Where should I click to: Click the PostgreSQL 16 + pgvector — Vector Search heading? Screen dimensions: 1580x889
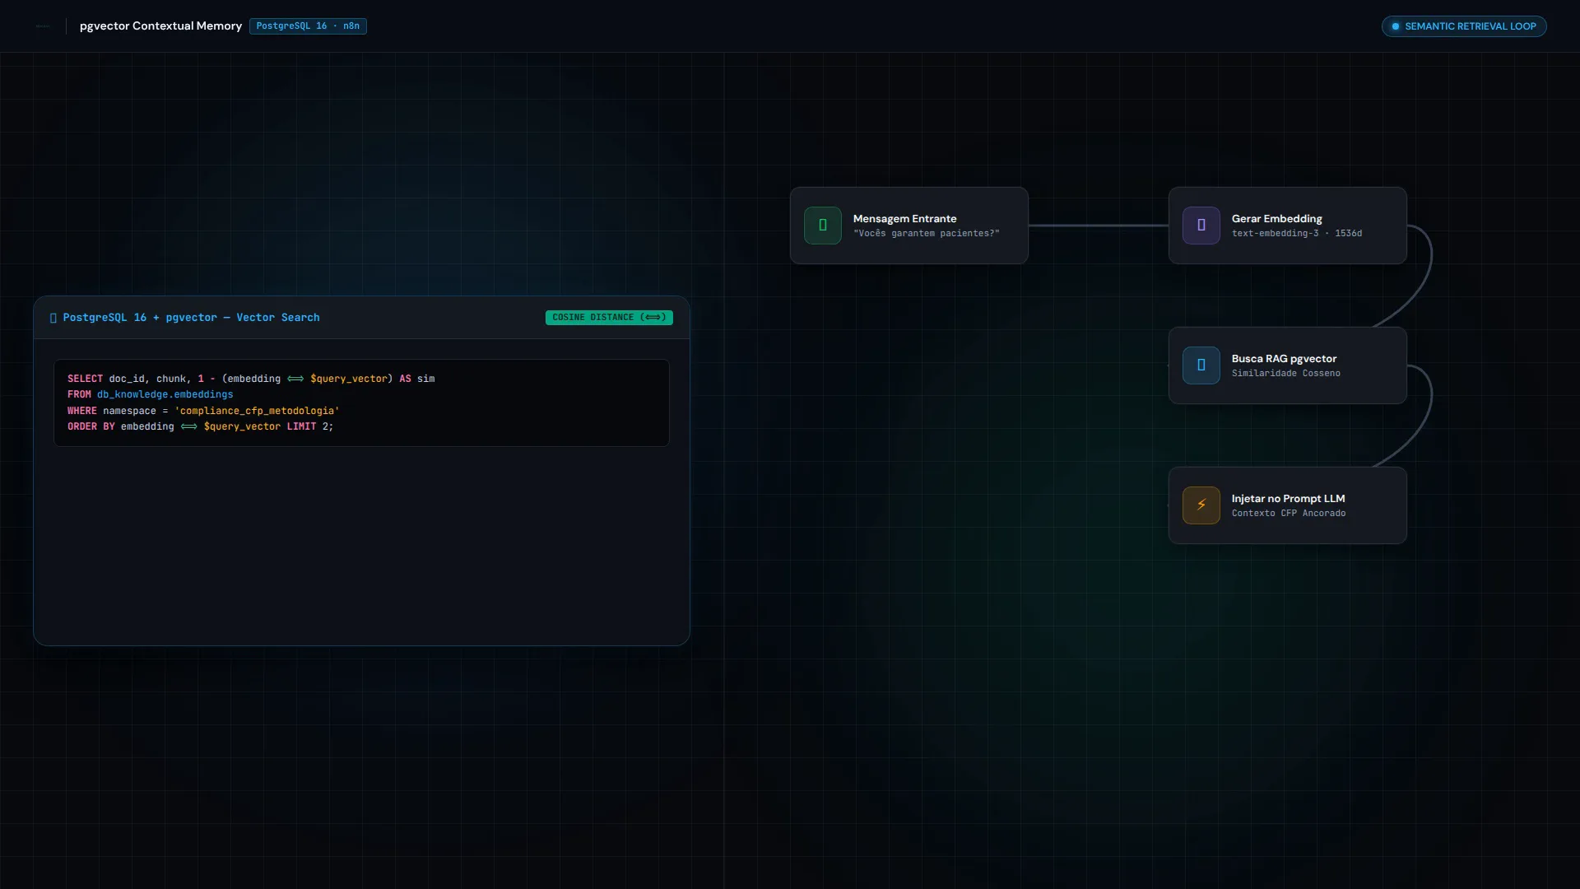191,318
